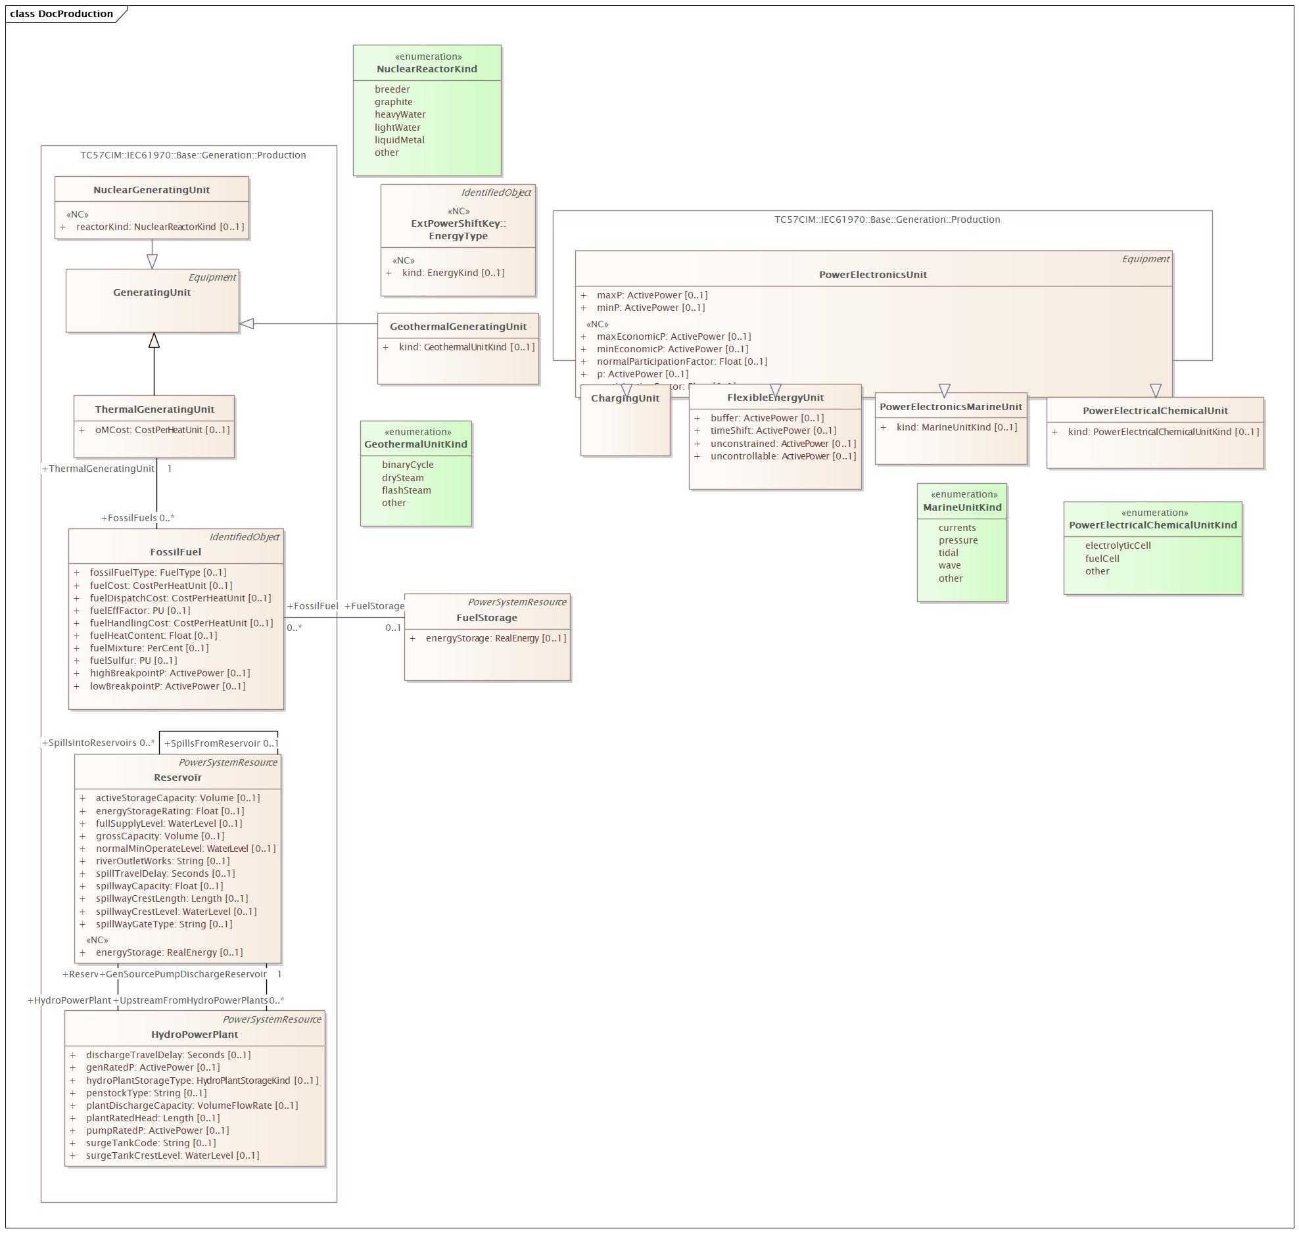The height and width of the screenshot is (1233, 1299).
Task: Click the 'heavyWater' enumeration literal
Action: (400, 114)
